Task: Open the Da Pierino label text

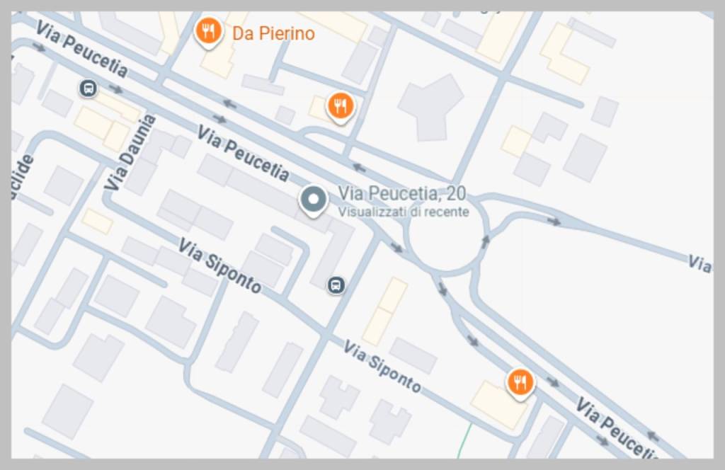Action: (273, 33)
